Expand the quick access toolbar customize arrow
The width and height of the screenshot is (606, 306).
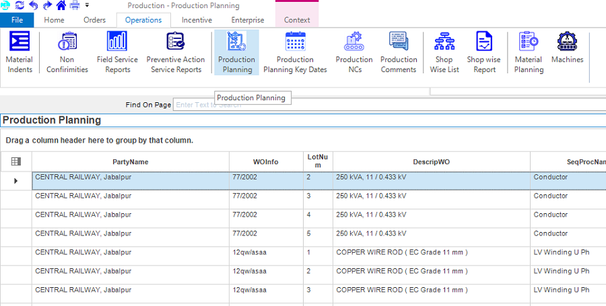coord(87,5)
